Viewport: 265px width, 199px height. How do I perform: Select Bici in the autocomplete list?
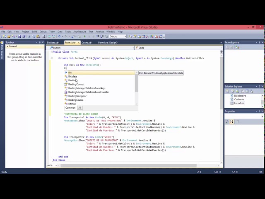(100, 73)
